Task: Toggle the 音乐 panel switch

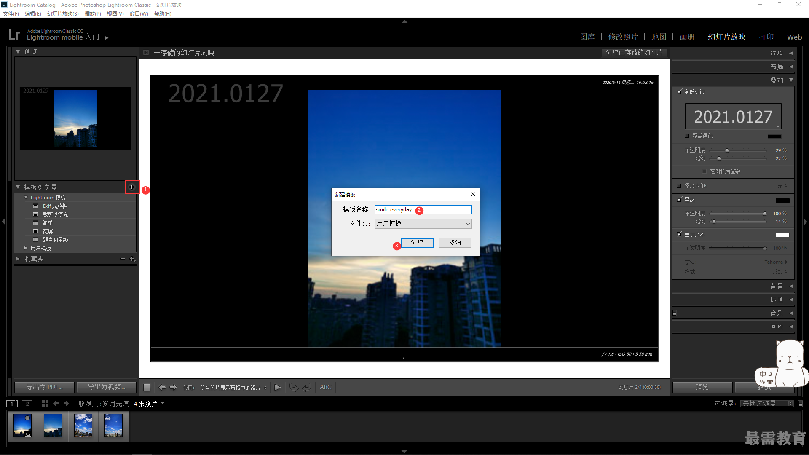Action: [675, 313]
